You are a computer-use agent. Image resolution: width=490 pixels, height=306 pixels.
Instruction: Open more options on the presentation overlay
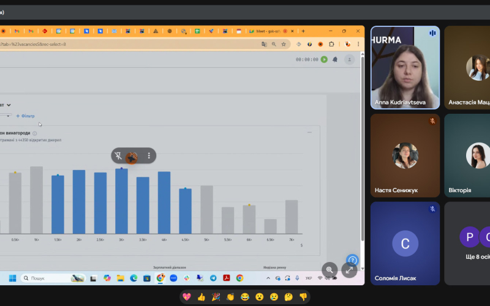(149, 156)
